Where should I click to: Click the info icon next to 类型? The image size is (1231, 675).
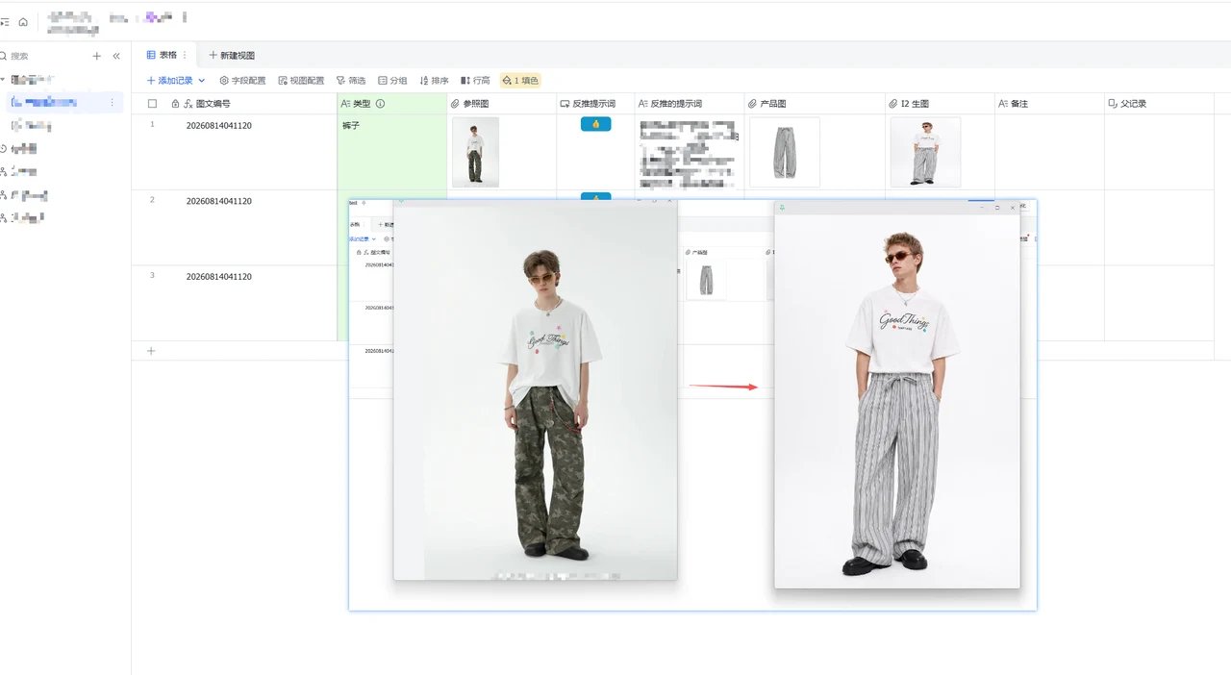(x=380, y=104)
